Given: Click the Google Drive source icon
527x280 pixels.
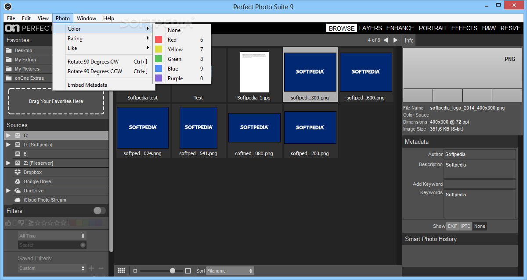Looking at the screenshot, I should (x=18, y=181).
